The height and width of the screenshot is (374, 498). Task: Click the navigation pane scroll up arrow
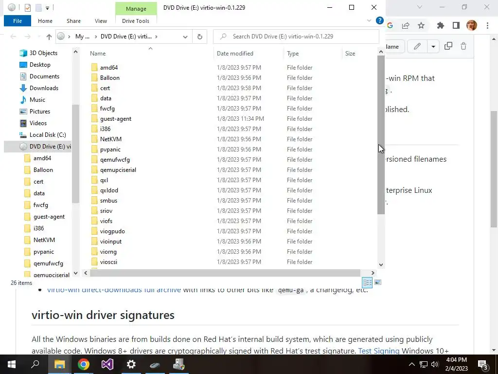click(75, 51)
